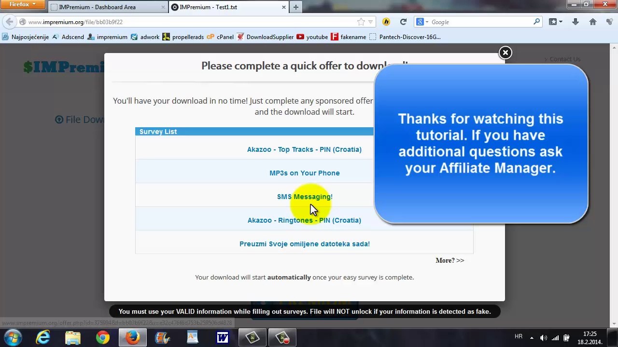Launch Google Chrome from taskbar
Viewport: 618px width, 347px height.
(x=103, y=337)
